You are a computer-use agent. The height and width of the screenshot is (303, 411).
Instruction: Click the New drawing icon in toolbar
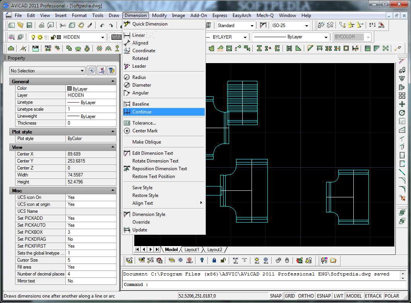click(12, 26)
